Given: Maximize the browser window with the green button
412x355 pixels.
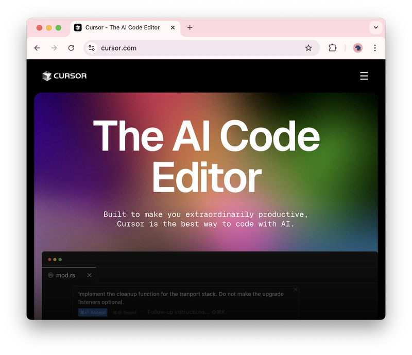Looking at the screenshot, I should [58, 28].
